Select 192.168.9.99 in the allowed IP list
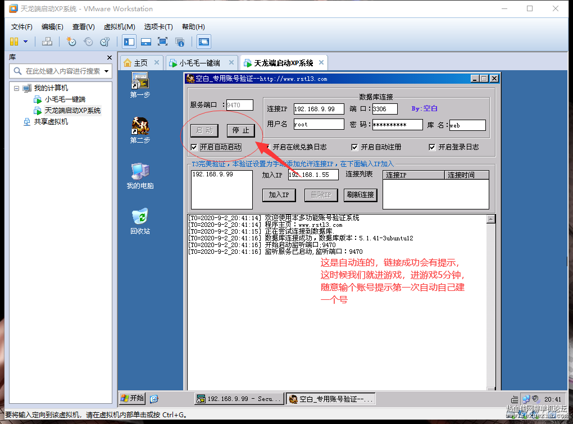 point(213,174)
